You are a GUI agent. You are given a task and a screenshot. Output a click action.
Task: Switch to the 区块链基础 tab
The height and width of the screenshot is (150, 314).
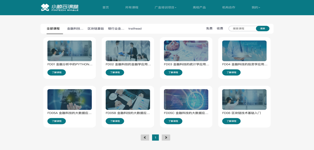[x=96, y=29]
